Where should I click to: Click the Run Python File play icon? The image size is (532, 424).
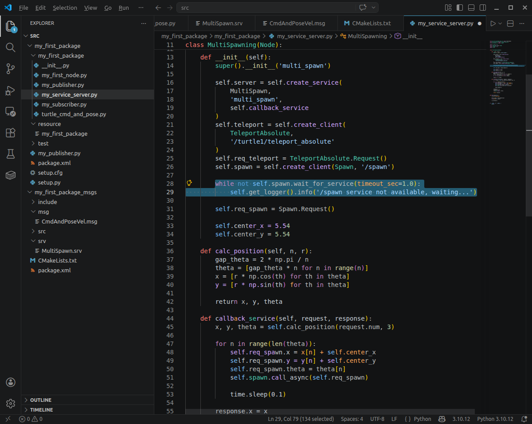(x=493, y=24)
